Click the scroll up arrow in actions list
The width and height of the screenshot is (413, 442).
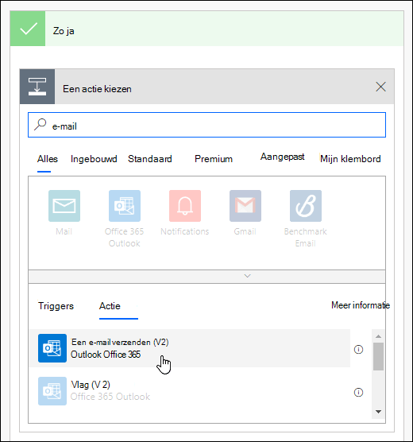[378, 336]
